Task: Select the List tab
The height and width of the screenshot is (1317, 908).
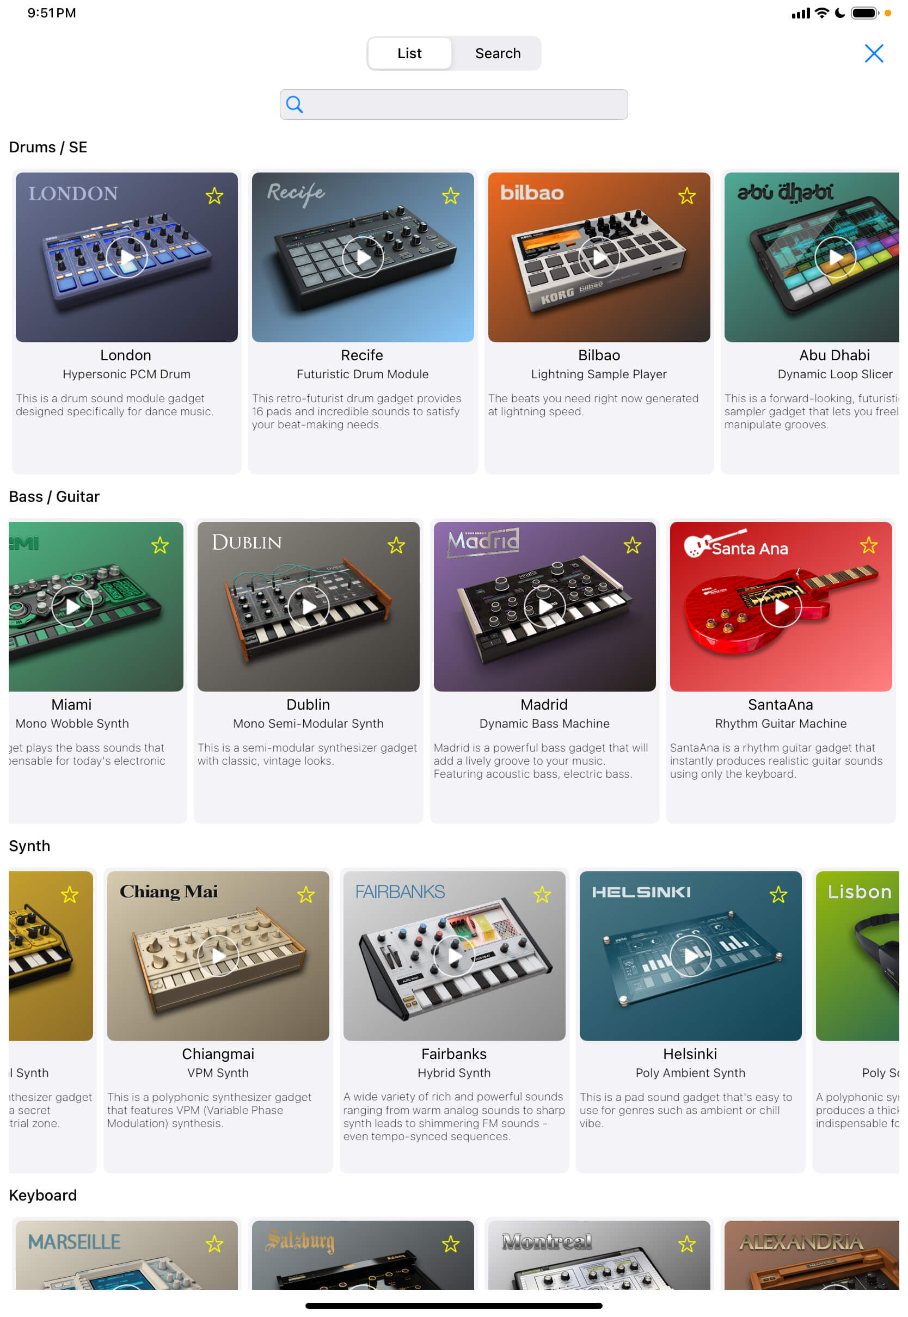Action: click(409, 53)
